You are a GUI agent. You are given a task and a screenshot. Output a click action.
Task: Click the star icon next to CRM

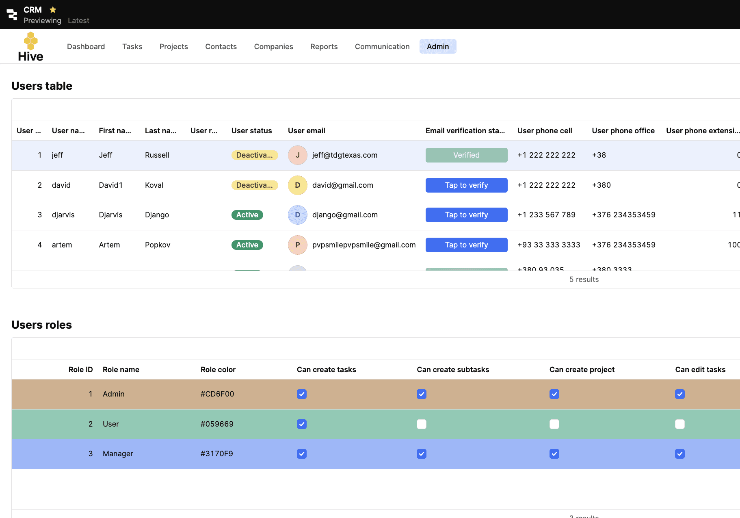52,9
